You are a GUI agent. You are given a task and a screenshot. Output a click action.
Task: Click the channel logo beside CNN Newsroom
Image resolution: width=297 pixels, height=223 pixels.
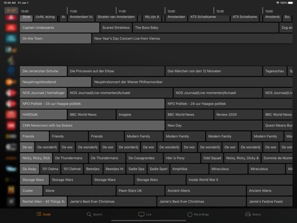[x=11, y=126]
